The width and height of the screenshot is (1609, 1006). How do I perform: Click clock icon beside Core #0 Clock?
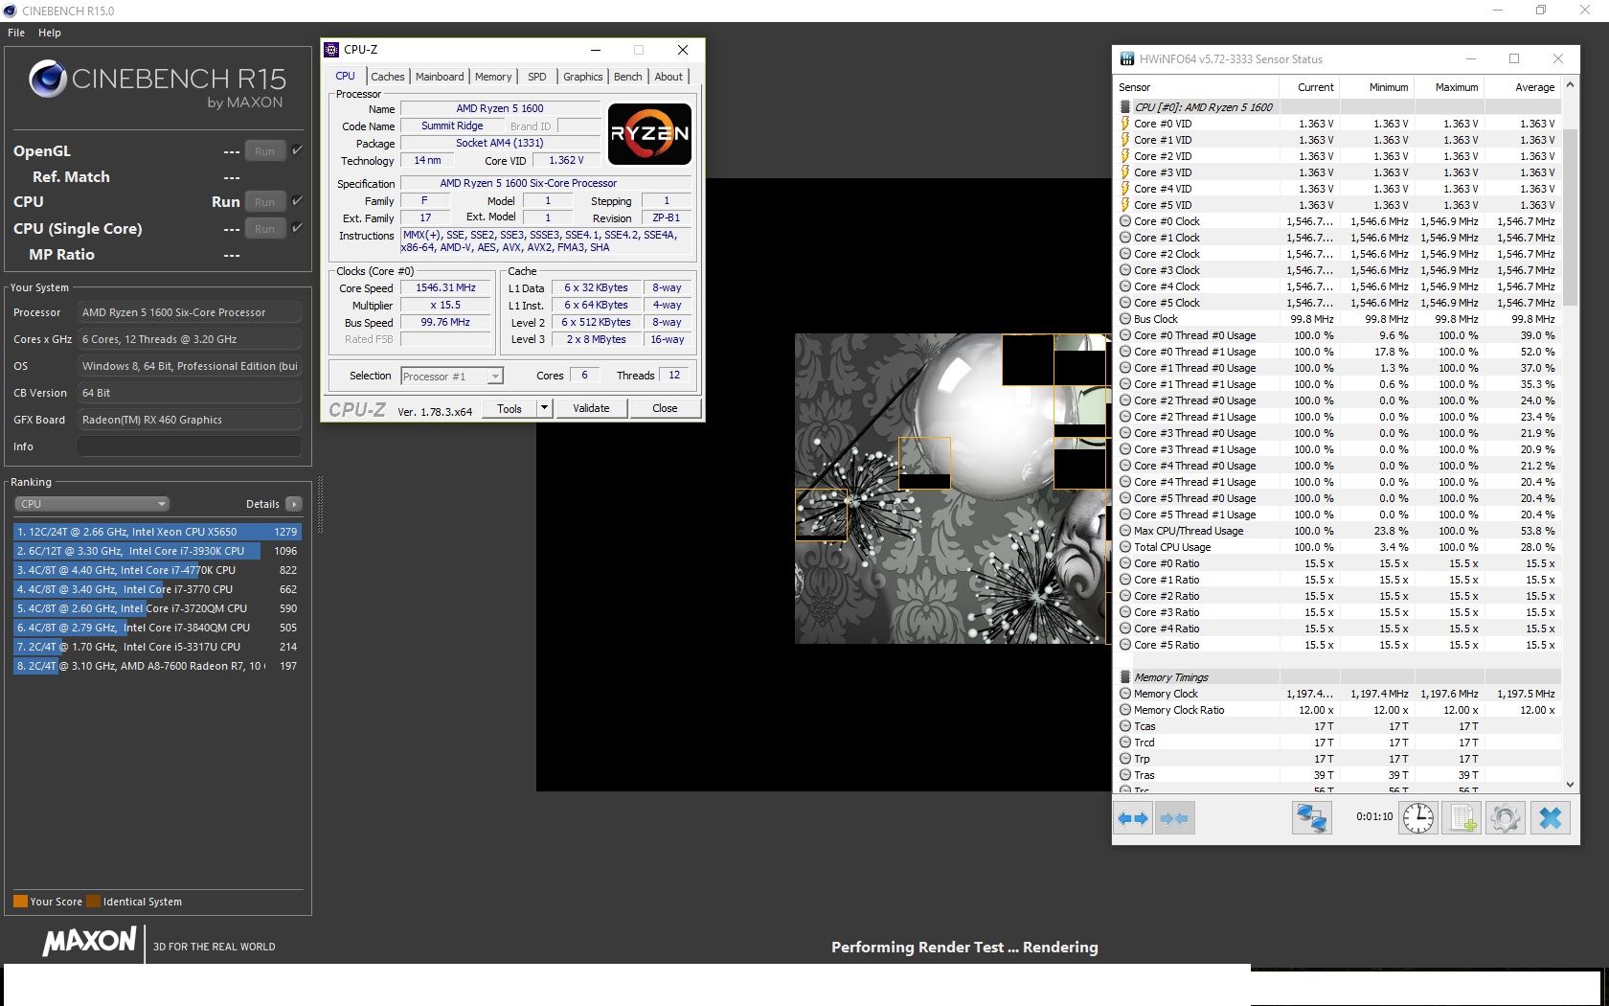[1125, 221]
